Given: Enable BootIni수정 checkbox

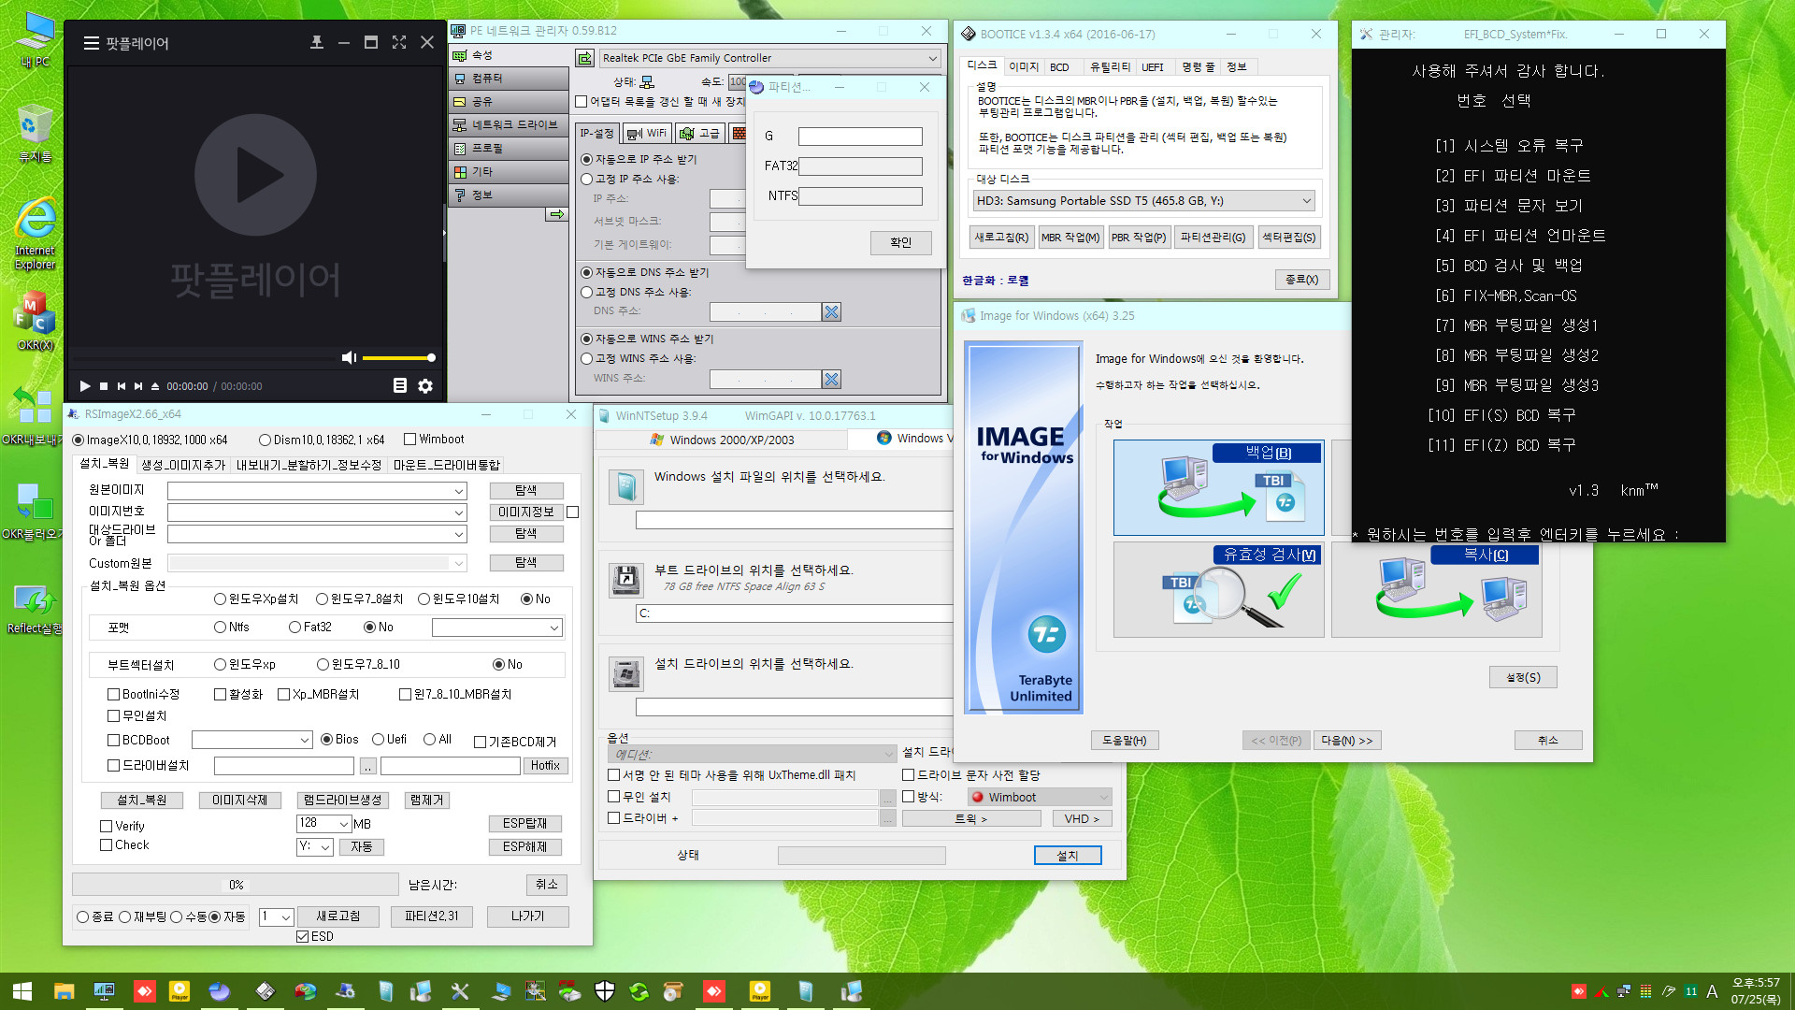Looking at the screenshot, I should pos(114,695).
